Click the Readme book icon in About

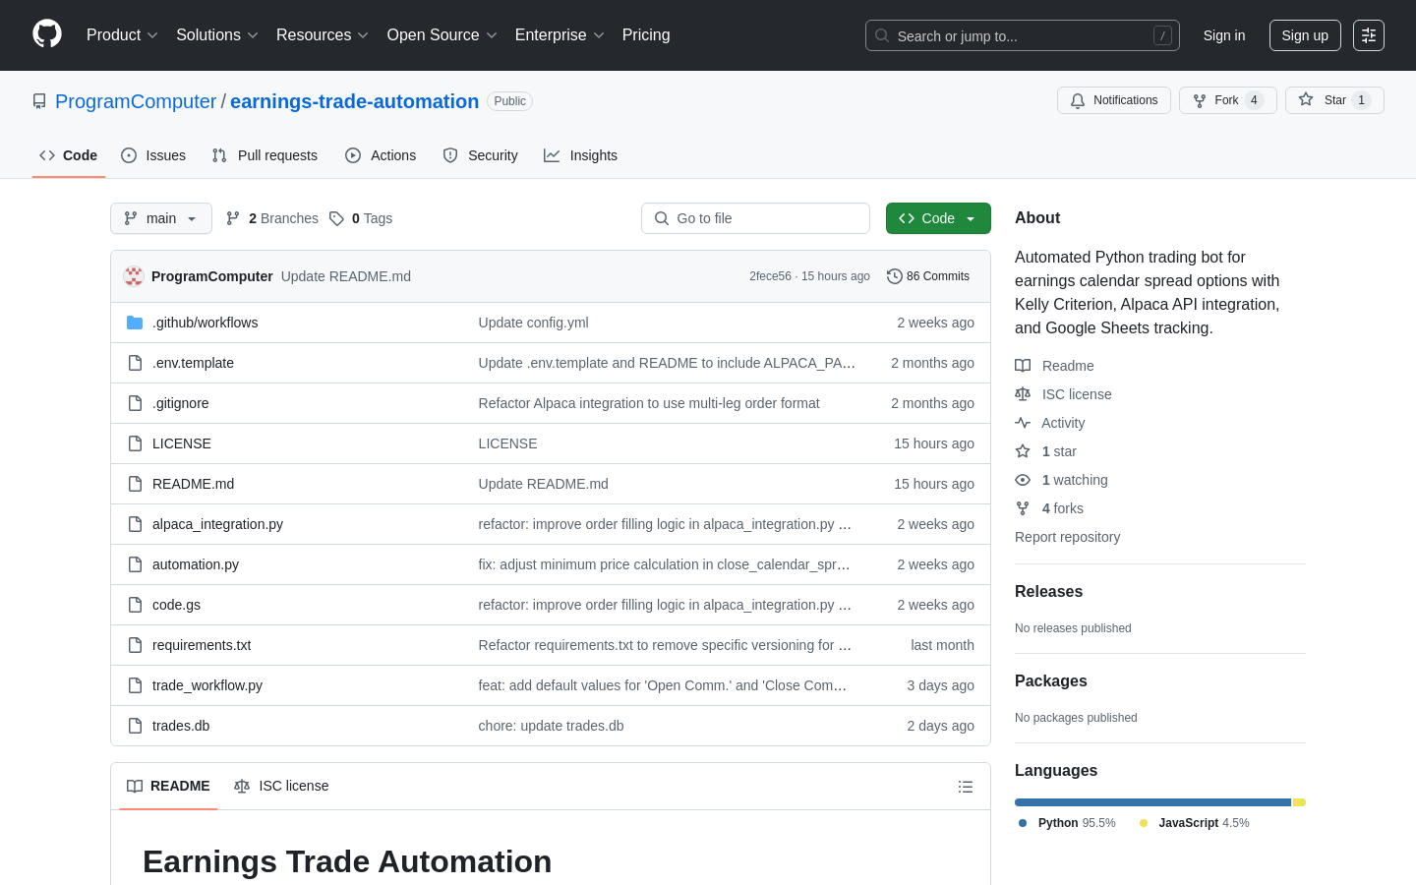pyautogui.click(x=1023, y=366)
